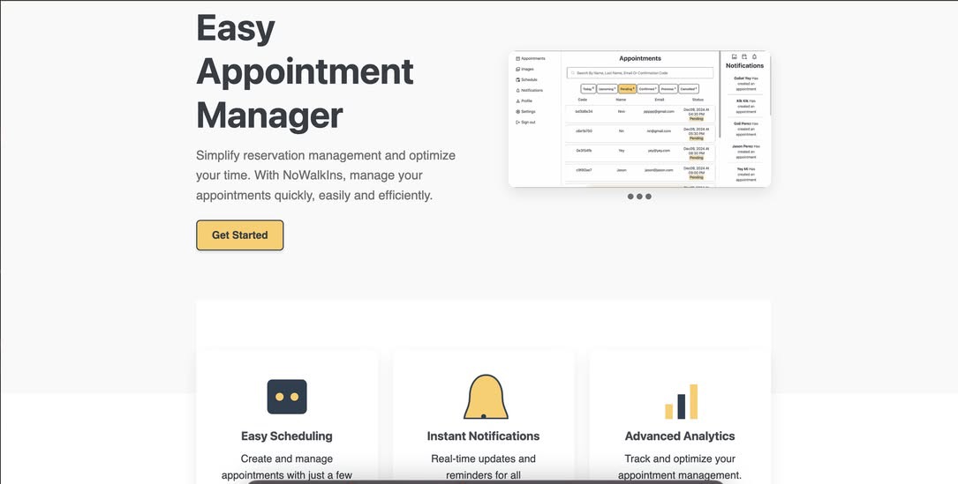
Task: Open Schedule in the preview sidebar
Action: pyautogui.click(x=526, y=80)
